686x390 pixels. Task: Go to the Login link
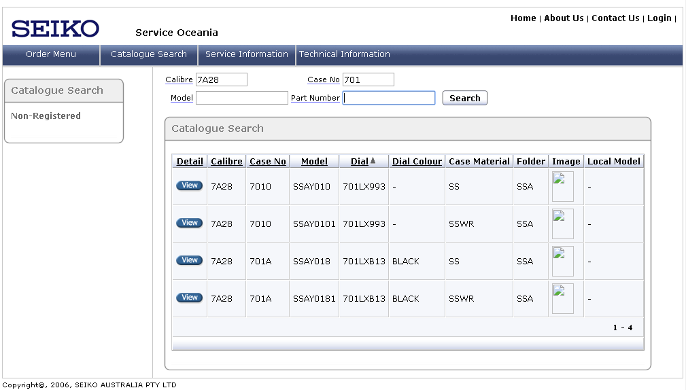(x=659, y=18)
